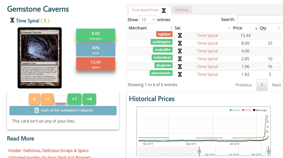Click the Search input field

(260, 19)
